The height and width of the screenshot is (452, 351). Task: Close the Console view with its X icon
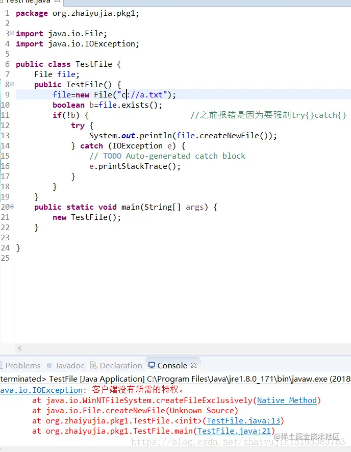pos(194,365)
